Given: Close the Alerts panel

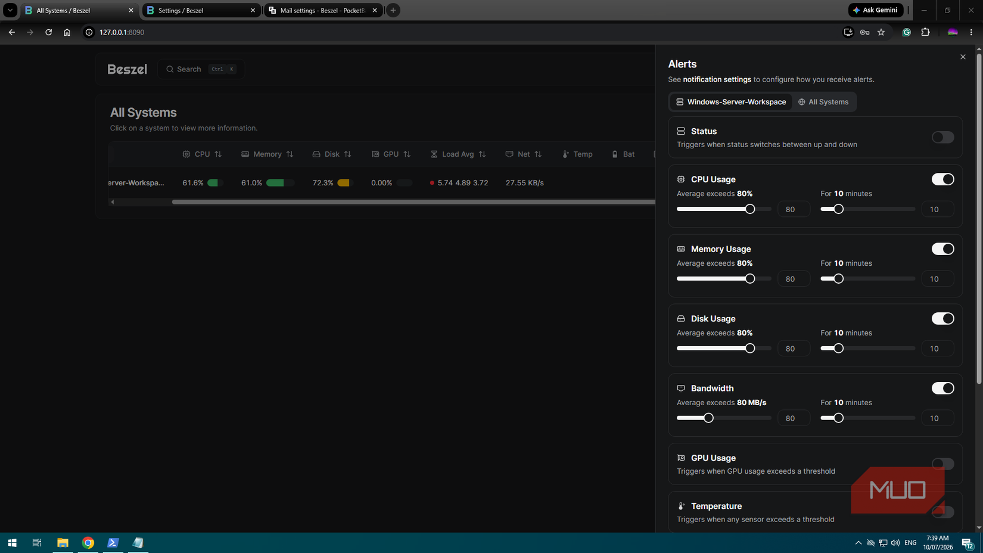Looking at the screenshot, I should [x=963, y=57].
